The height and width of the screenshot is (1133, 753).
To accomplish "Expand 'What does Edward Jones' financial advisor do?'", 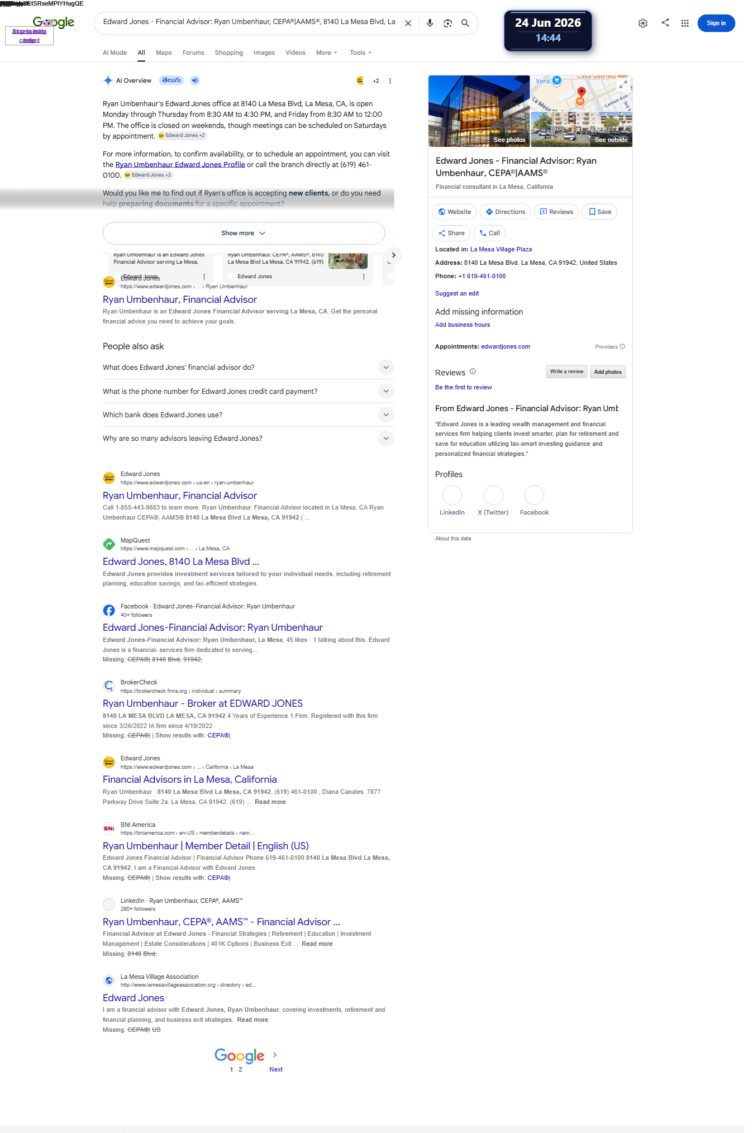I will [248, 368].
